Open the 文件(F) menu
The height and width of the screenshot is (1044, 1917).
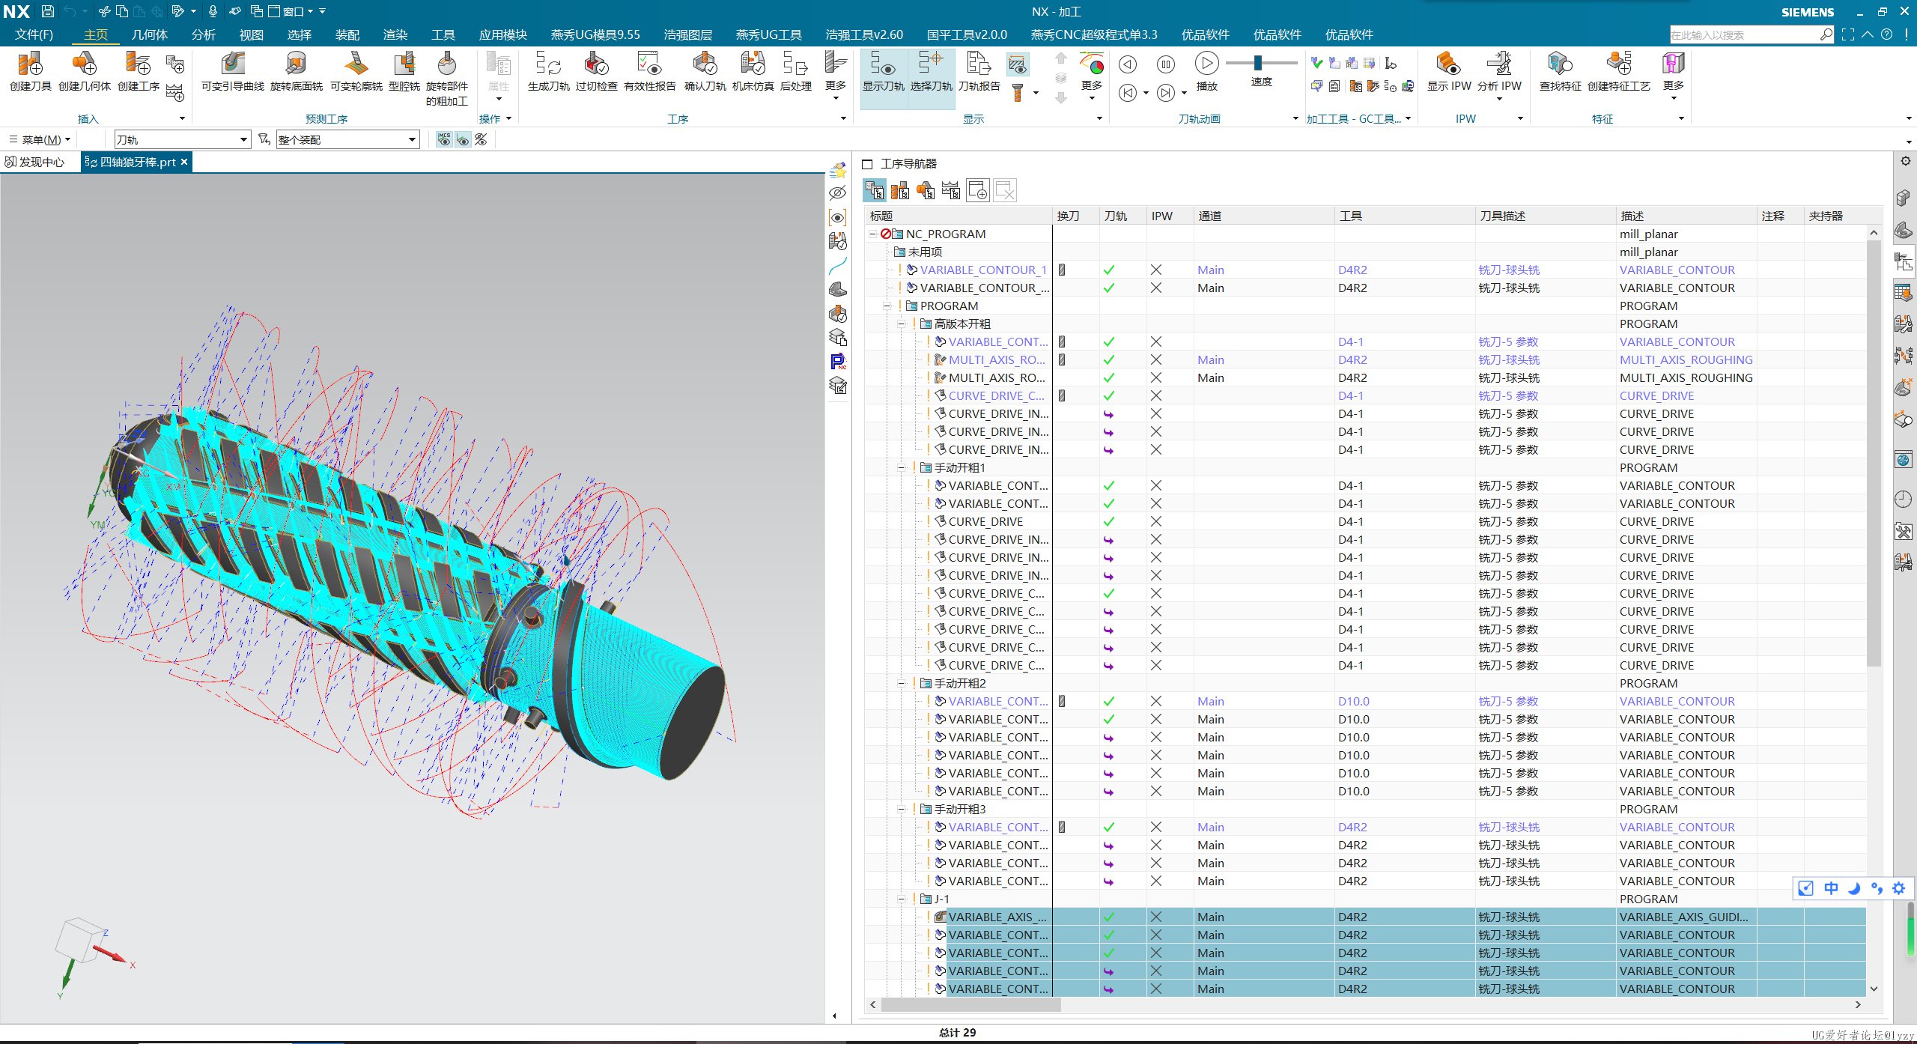(x=34, y=35)
